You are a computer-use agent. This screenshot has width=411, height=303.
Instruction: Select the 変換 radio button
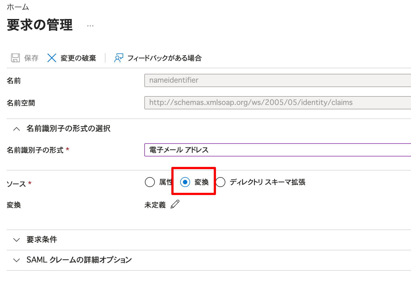[186, 182]
